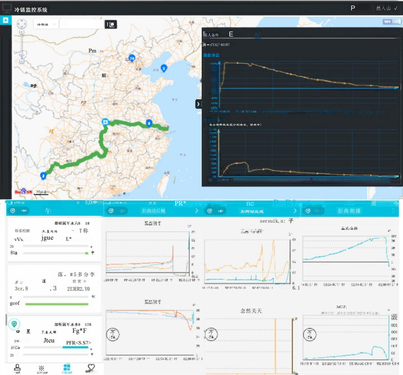403x375 pixels.
Task: Collapse the dark chart panel with the side chevron
Action: pos(198,104)
